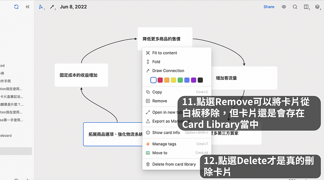Click the Delete trash icon
The height and width of the screenshot is (180, 324).
click(148, 164)
